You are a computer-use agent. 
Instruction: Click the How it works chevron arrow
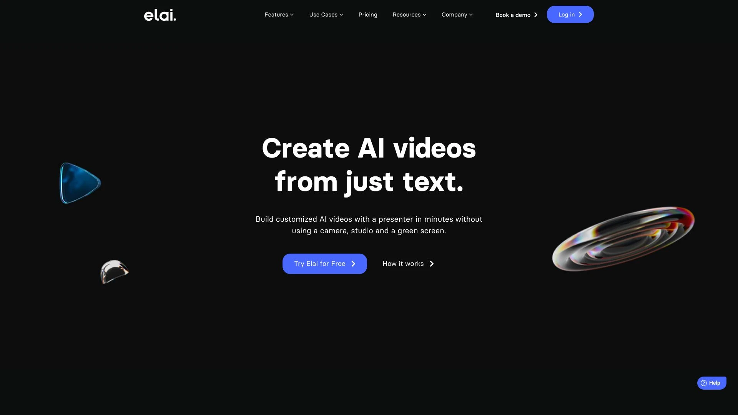[431, 264]
